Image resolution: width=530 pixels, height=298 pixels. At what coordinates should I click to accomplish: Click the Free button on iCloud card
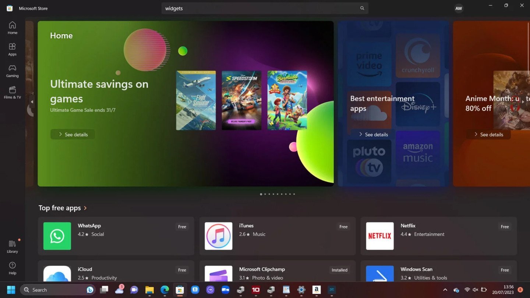click(182, 270)
